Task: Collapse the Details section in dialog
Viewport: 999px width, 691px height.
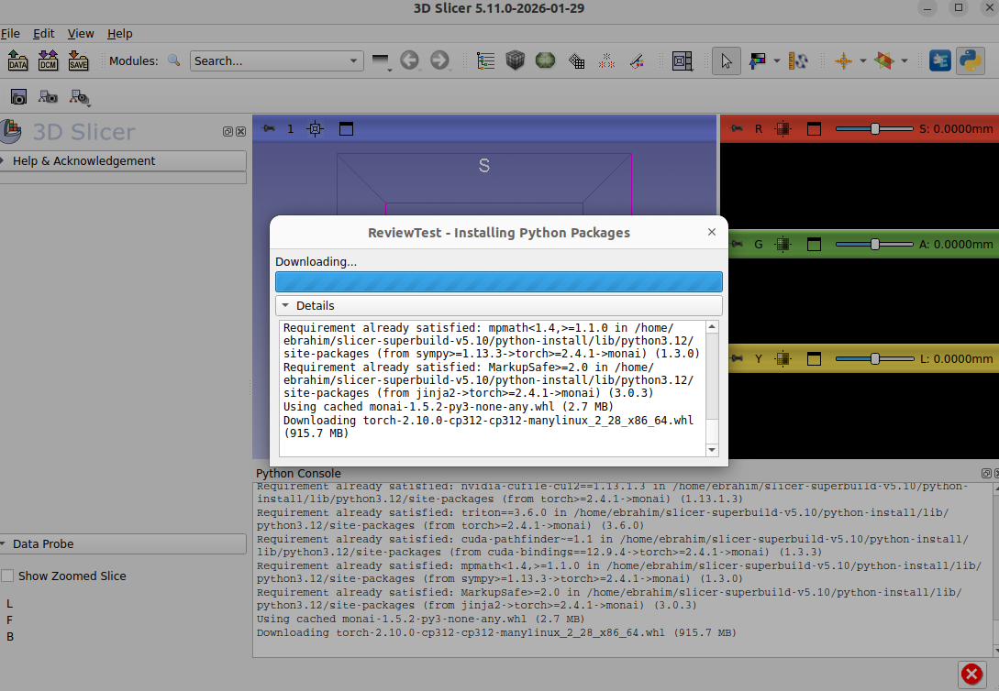Action: (x=286, y=306)
